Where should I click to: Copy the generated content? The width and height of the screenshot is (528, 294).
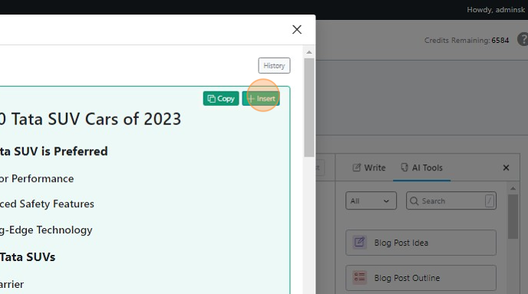point(221,99)
